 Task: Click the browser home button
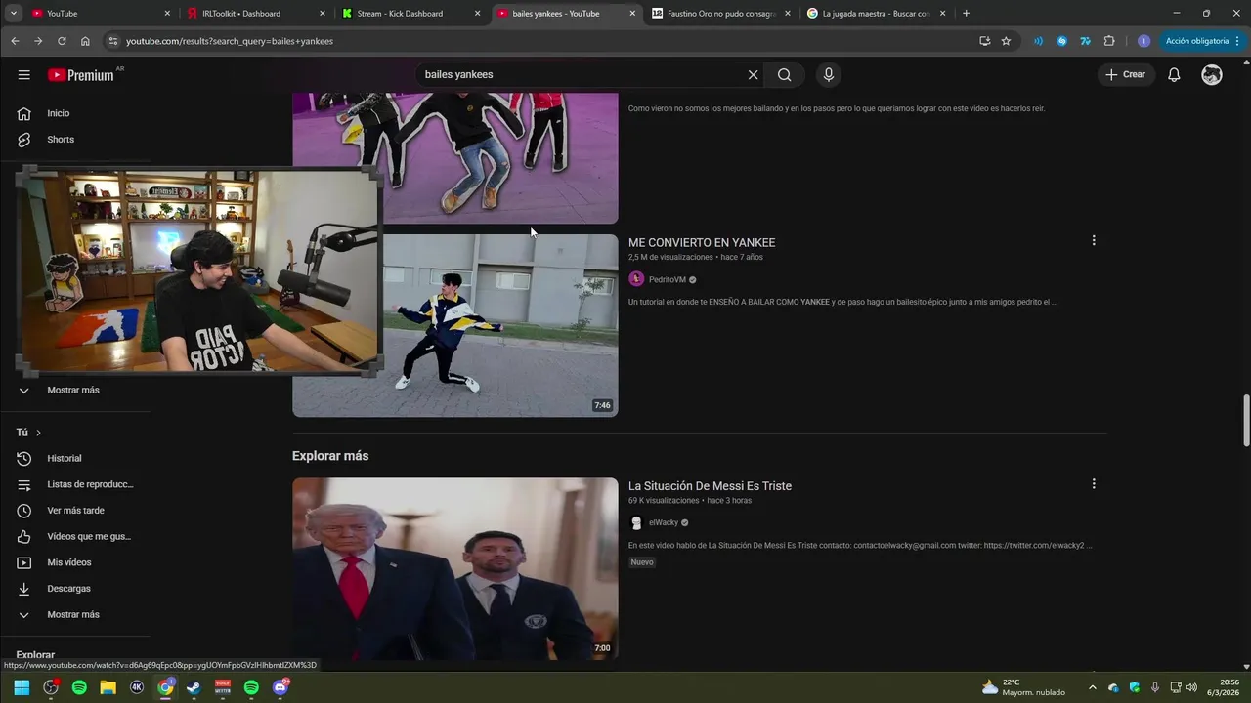coord(85,41)
